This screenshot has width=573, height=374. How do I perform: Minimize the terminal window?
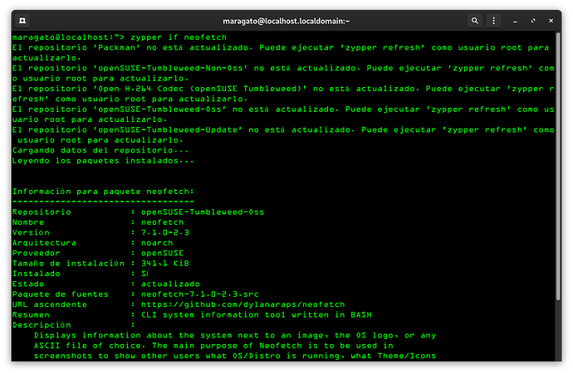(x=515, y=22)
